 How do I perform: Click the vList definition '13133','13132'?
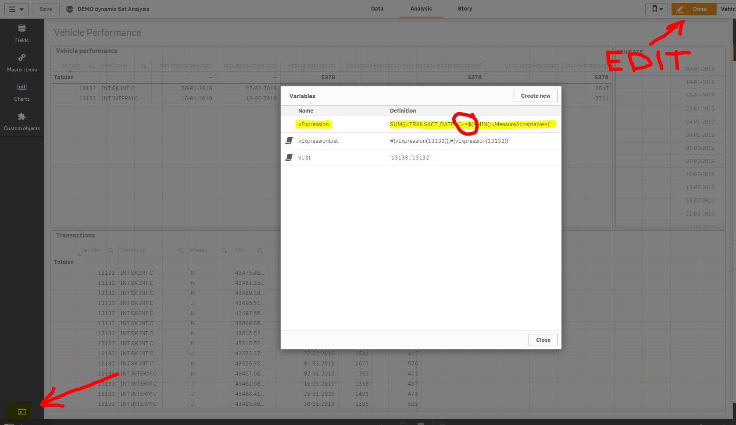tap(410, 158)
